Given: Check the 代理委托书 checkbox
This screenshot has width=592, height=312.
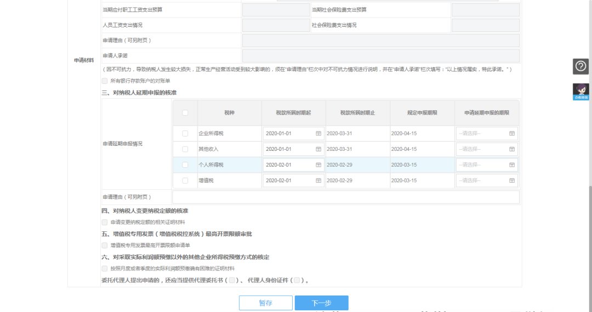Looking at the screenshot, I should point(232,280).
